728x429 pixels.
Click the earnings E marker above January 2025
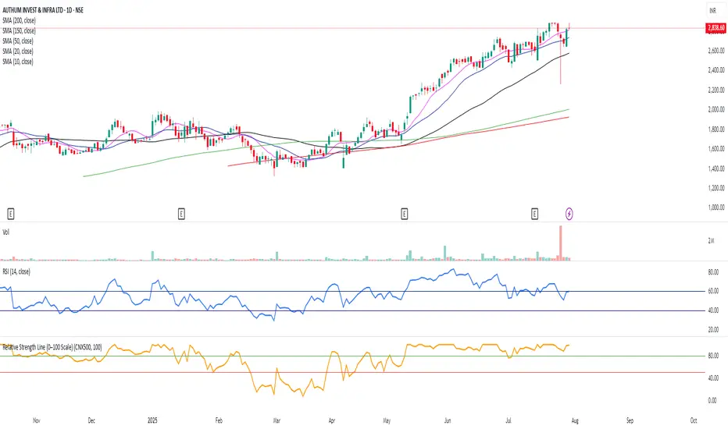[x=180, y=212]
